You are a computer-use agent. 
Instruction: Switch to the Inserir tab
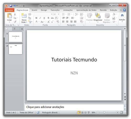click(34, 10)
